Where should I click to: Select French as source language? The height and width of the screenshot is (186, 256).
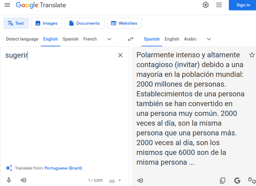click(x=90, y=39)
